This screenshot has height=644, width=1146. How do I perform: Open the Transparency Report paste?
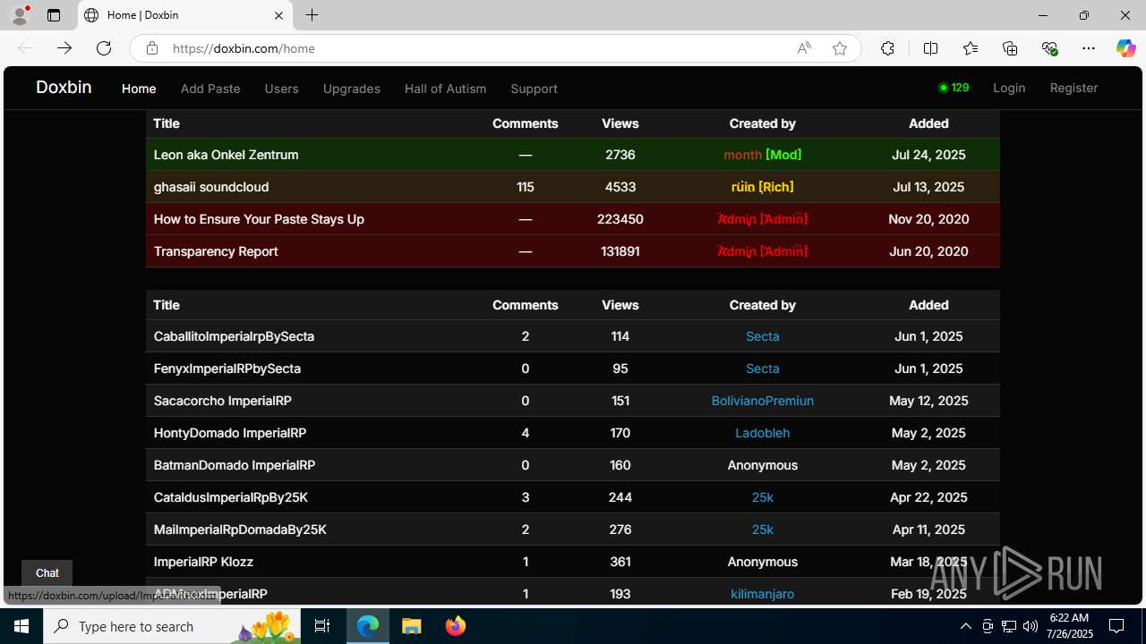point(216,251)
